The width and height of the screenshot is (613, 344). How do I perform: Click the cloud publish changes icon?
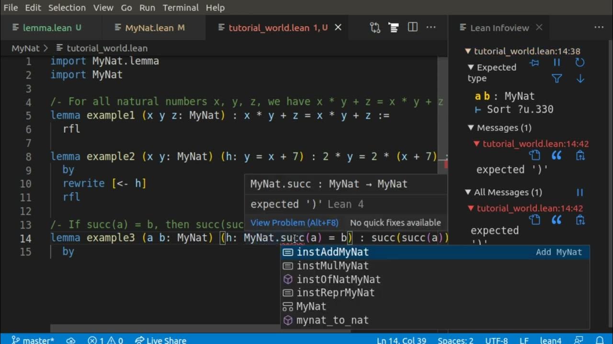(71, 340)
